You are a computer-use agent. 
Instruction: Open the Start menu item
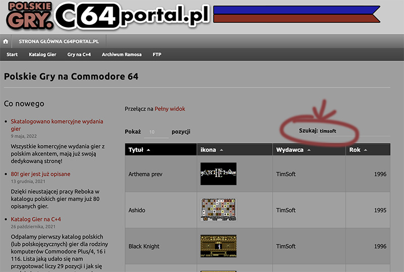pos(12,54)
